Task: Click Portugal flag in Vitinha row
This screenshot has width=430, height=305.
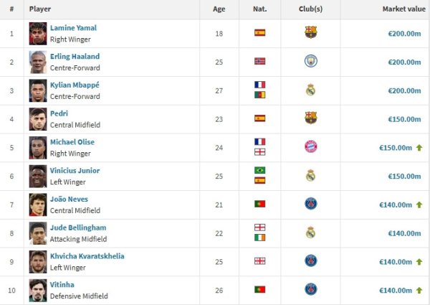Action: tap(259, 289)
